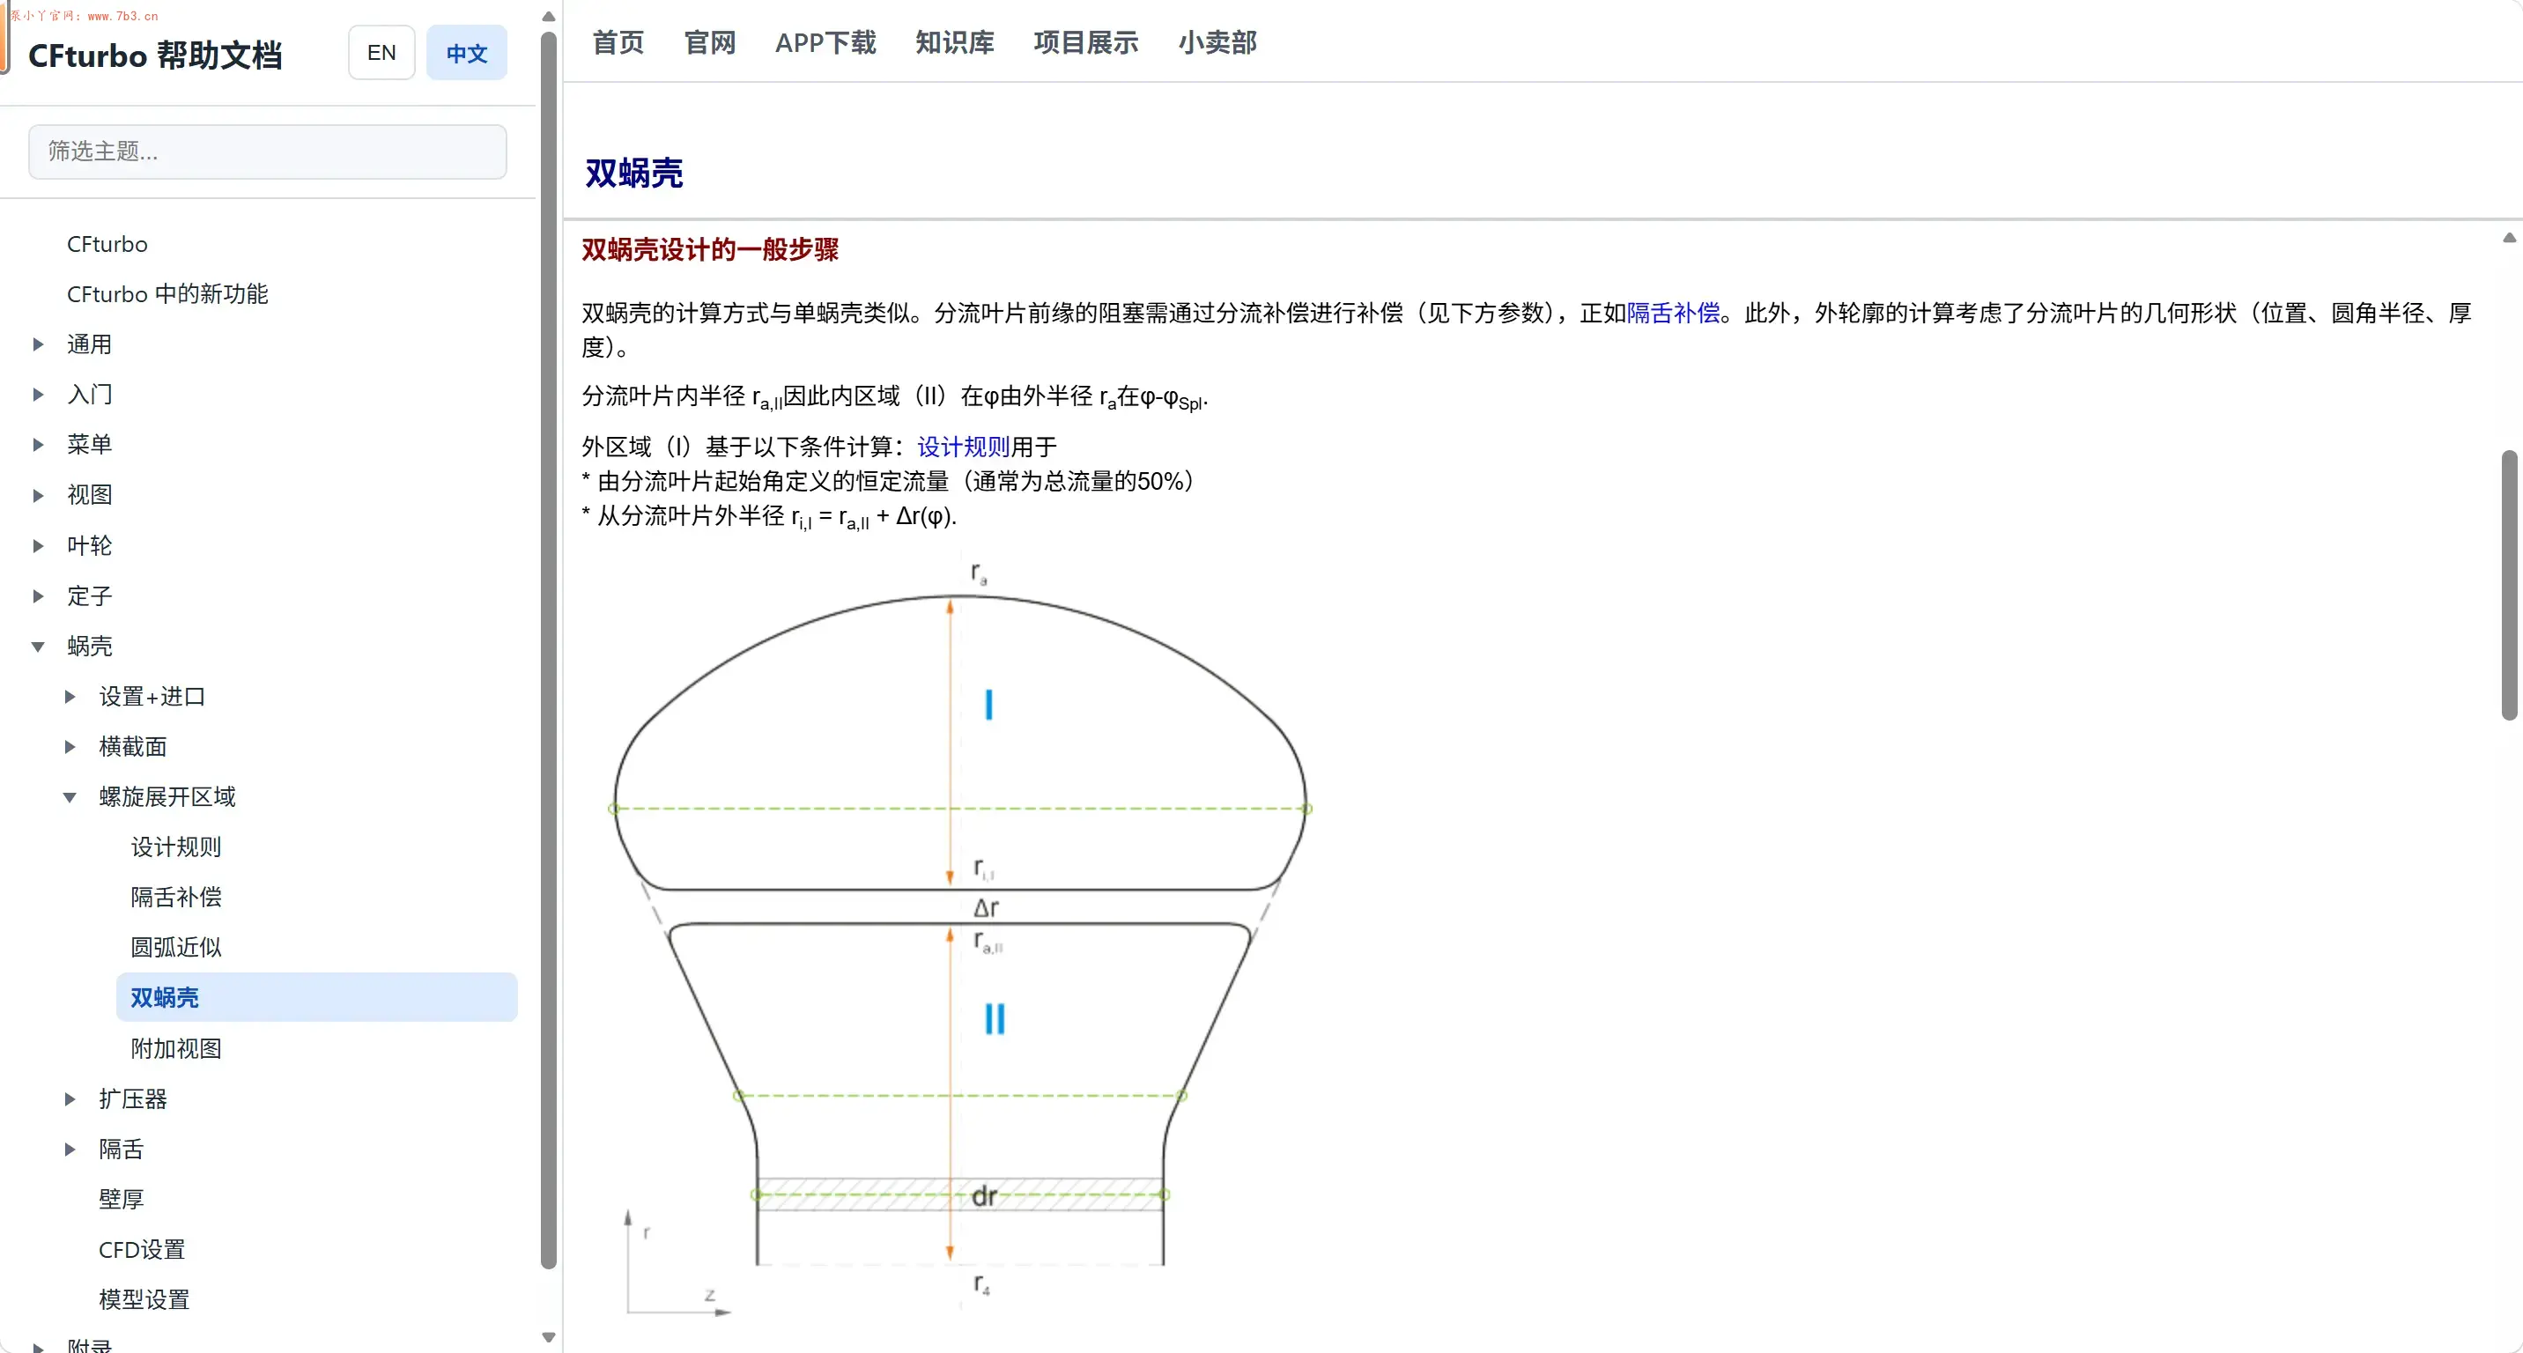Open 附加视图 topic in sidebar
Image resolution: width=2523 pixels, height=1353 pixels.
176,1048
